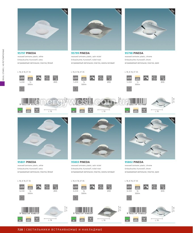Click green A+ energy label under 95803
193x233 pixels.
74,219
